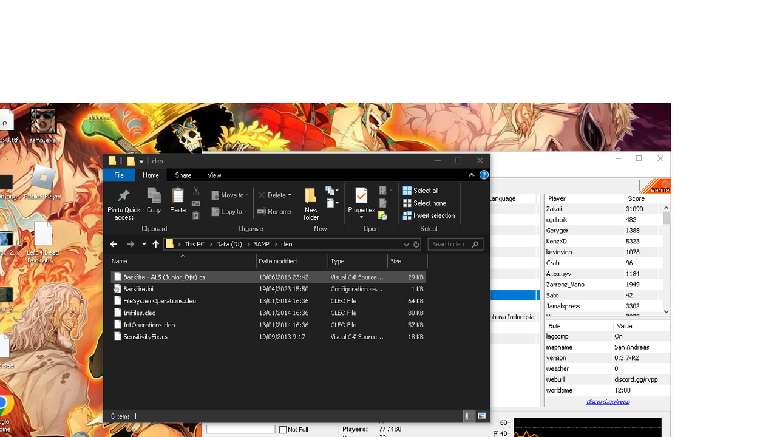777x437 pixels.
Task: Select IniFiles.cleo file
Action: [268, 313]
